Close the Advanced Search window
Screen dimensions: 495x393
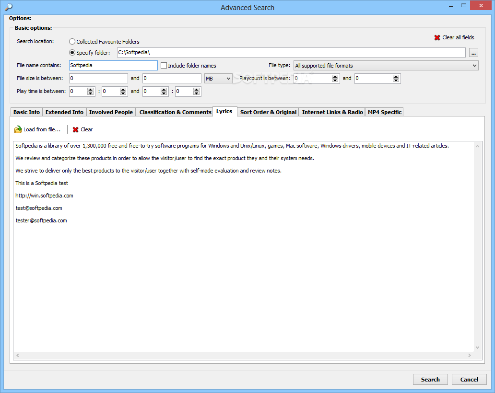click(x=481, y=5)
